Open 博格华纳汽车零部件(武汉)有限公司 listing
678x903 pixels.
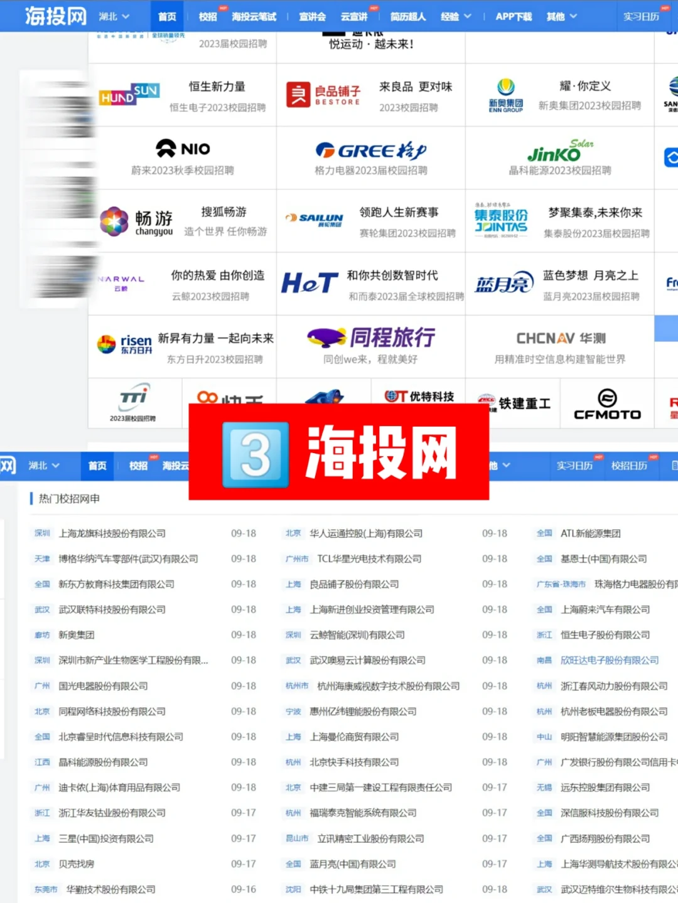(x=128, y=558)
